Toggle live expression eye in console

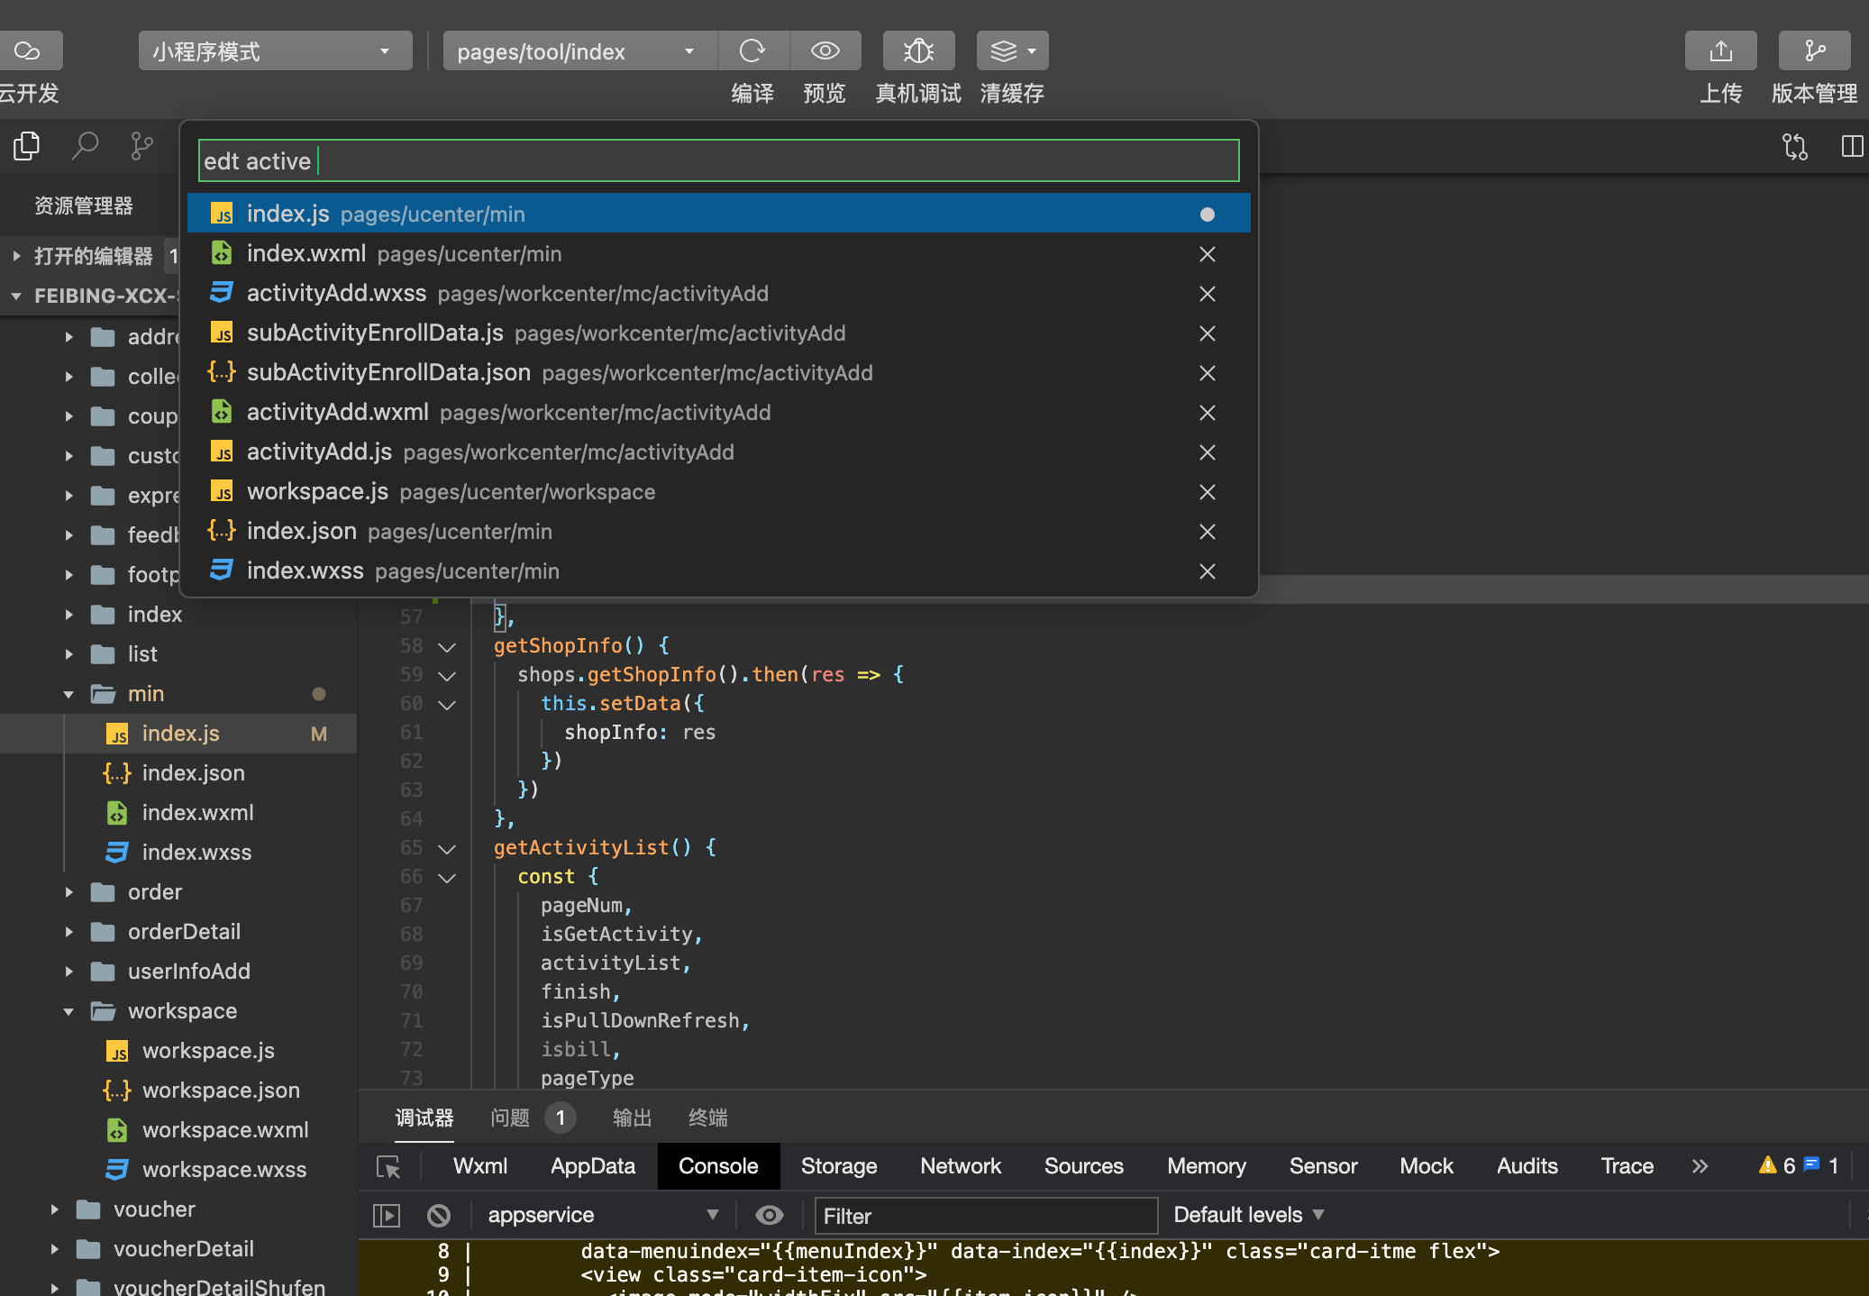tap(769, 1216)
